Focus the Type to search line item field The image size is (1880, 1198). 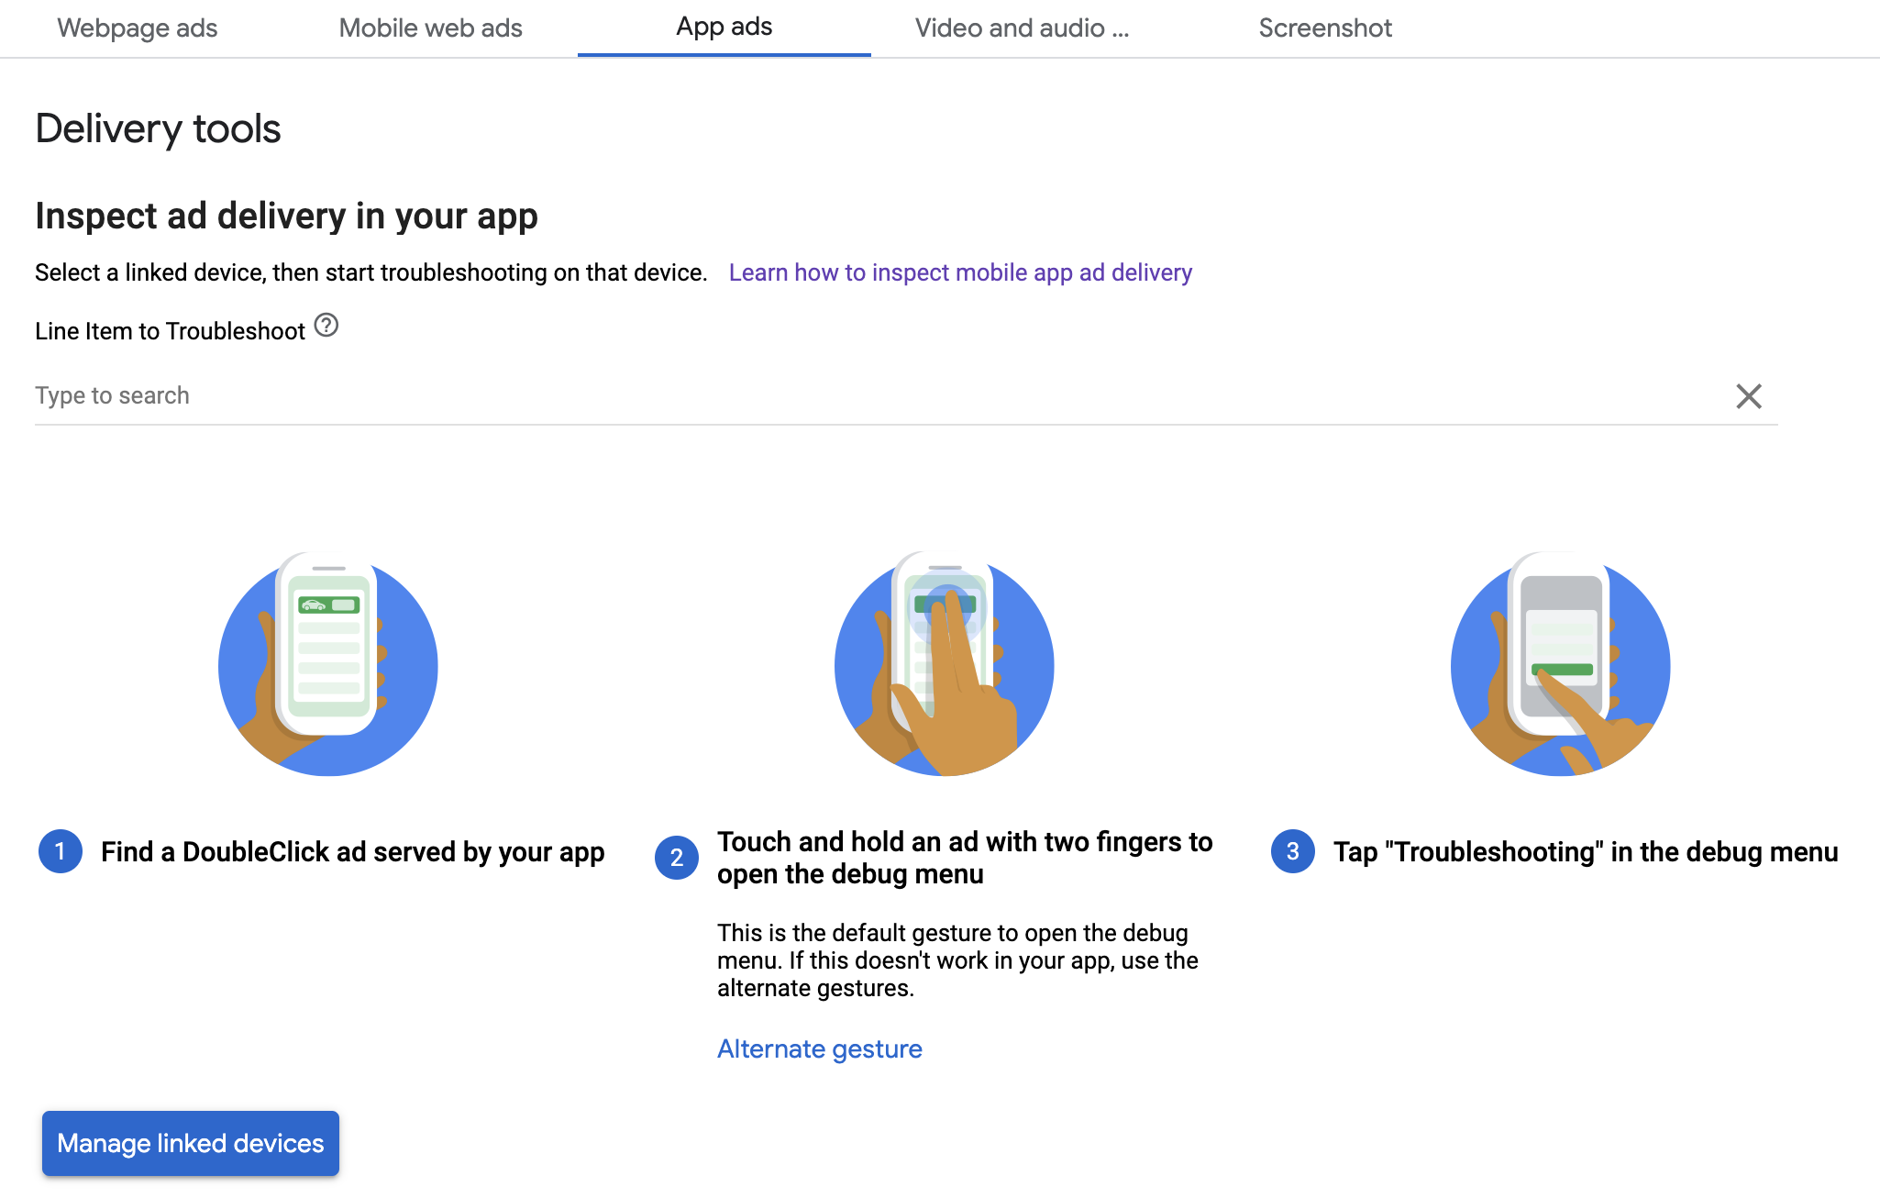point(871,395)
